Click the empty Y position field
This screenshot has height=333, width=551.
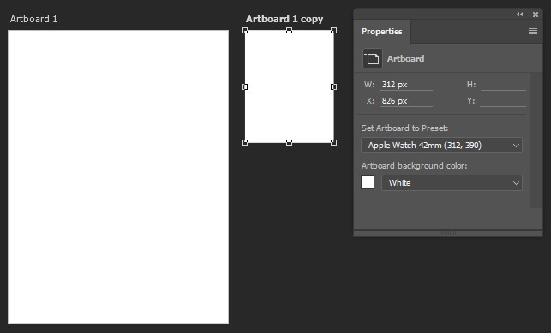503,101
